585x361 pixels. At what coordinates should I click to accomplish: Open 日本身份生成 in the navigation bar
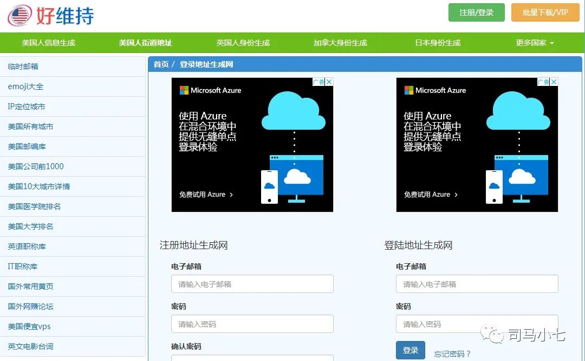click(x=438, y=43)
